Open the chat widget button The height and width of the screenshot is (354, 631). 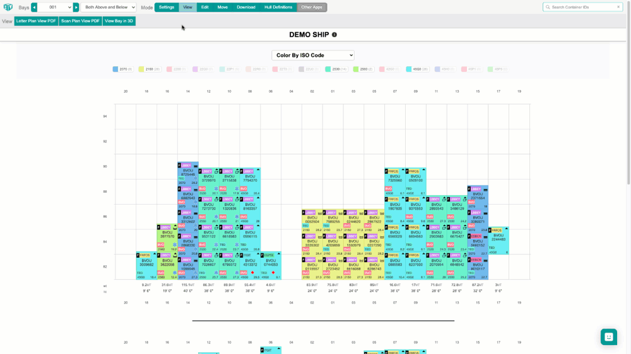608,336
